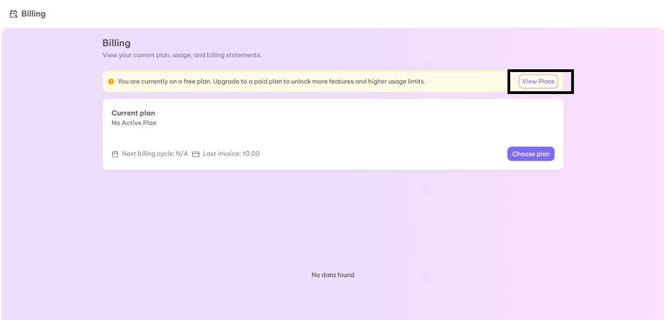Click the calendar icon beside Next billing cycle

point(115,154)
